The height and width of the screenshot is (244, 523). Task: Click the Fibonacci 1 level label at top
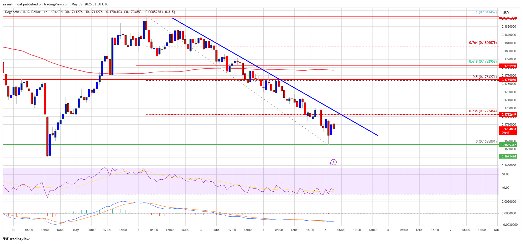click(486, 12)
